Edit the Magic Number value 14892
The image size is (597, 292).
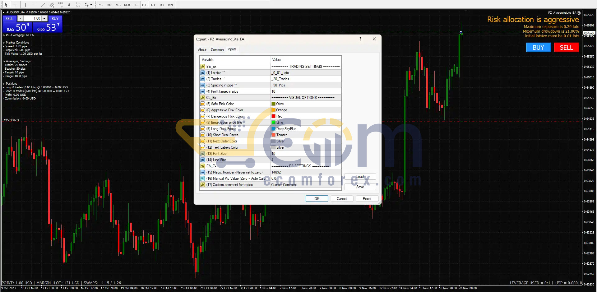pyautogui.click(x=306, y=172)
